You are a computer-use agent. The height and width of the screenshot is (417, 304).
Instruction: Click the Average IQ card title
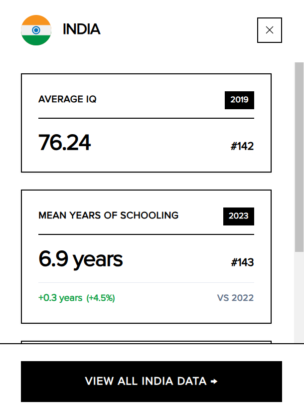point(67,99)
